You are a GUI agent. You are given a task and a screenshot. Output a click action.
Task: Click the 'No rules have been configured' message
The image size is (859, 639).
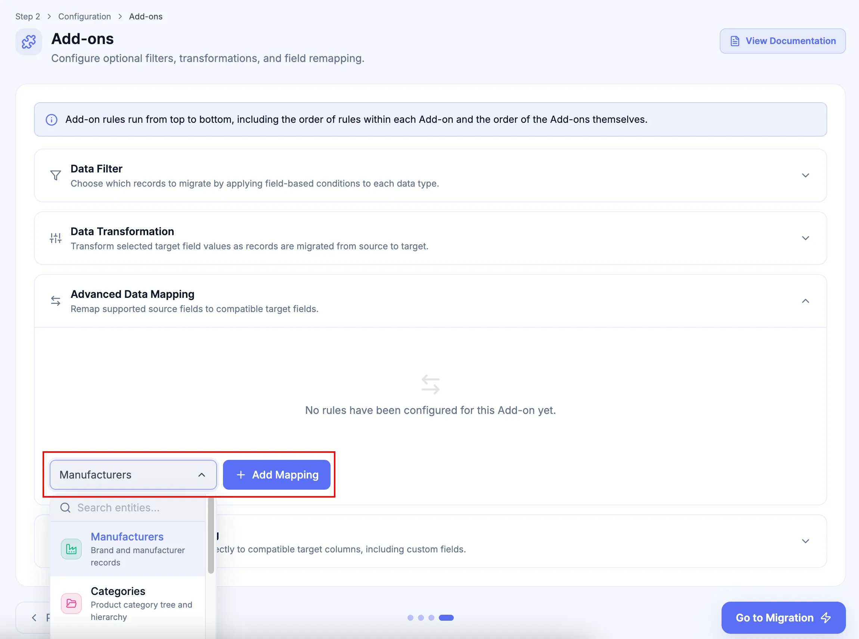pos(431,411)
